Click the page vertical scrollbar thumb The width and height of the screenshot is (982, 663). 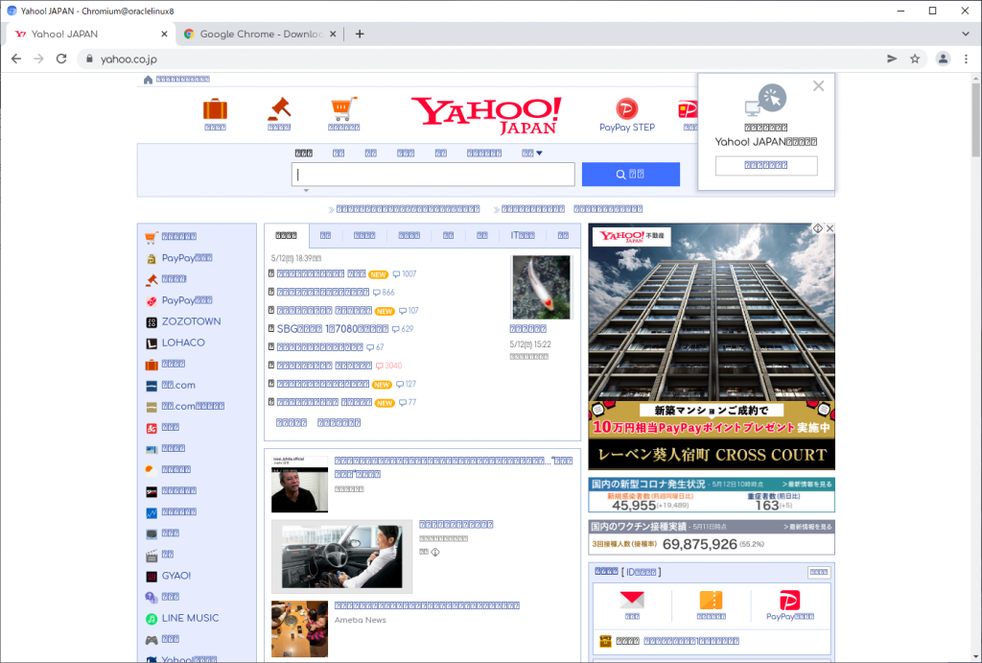point(975,120)
